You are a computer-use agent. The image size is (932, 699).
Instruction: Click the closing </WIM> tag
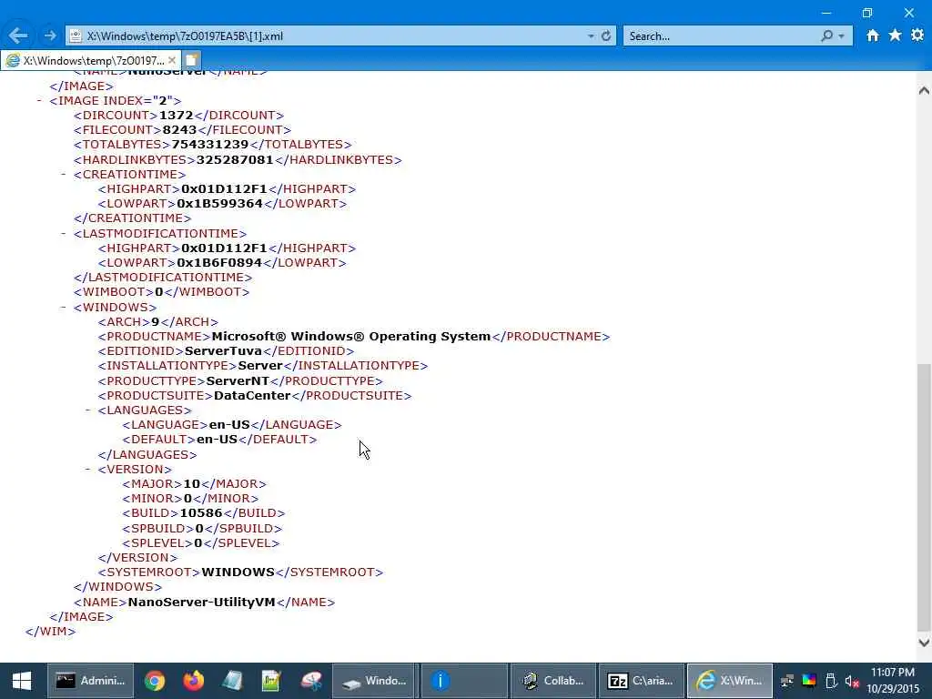point(51,632)
